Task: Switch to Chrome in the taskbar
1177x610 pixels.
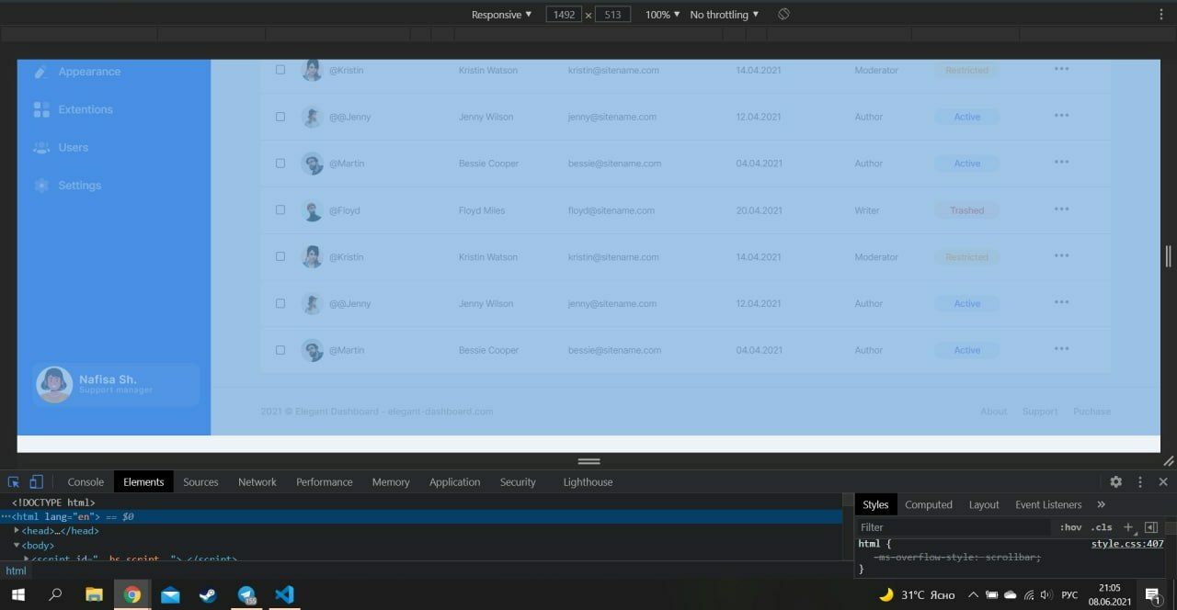Action: (x=132, y=594)
